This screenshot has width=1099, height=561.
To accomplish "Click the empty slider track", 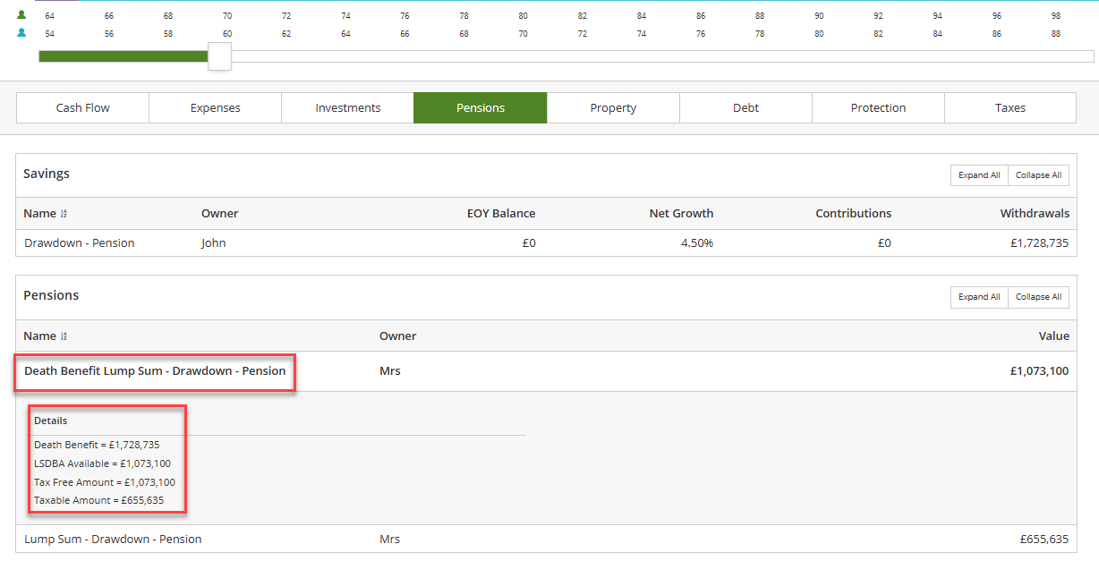I will tap(662, 56).
